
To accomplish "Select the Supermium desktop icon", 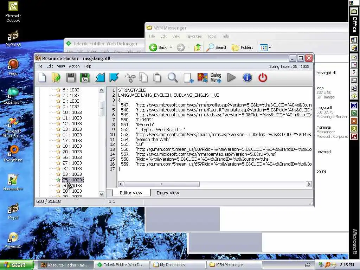I will (13, 96).
